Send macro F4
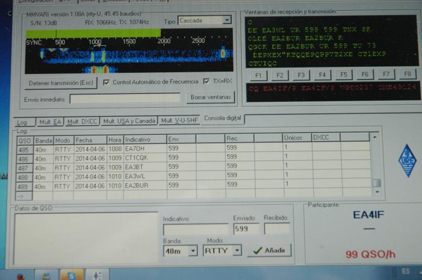 pyautogui.click(x=323, y=75)
